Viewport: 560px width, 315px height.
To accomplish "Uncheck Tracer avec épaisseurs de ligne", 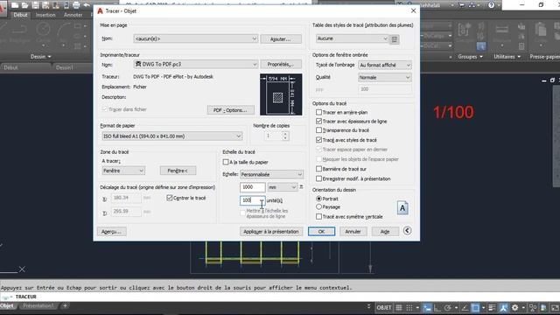I will (318, 121).
